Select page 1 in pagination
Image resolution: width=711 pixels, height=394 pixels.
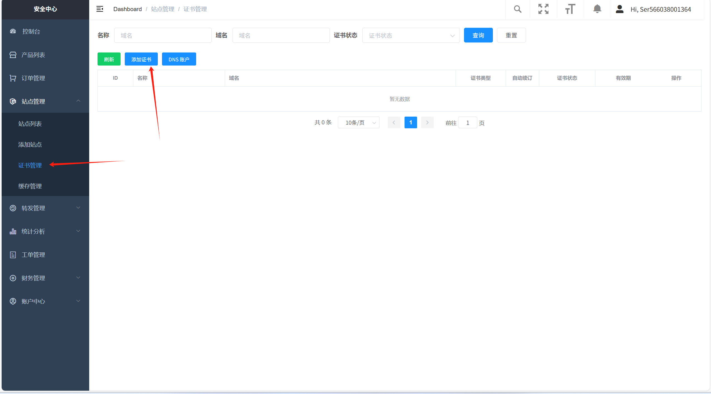(411, 122)
